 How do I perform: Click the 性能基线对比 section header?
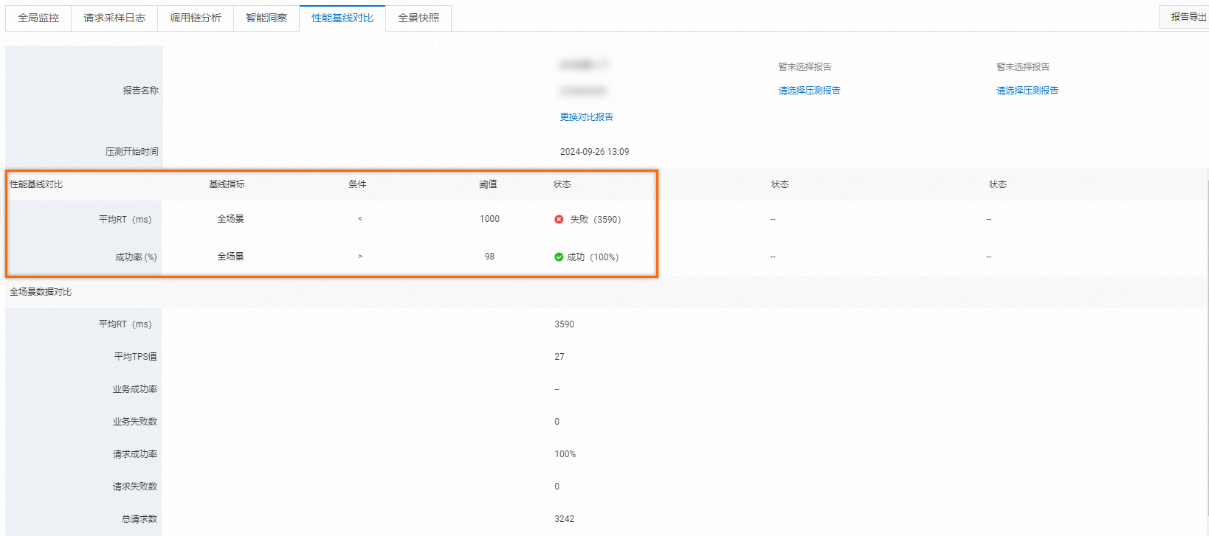[36, 184]
